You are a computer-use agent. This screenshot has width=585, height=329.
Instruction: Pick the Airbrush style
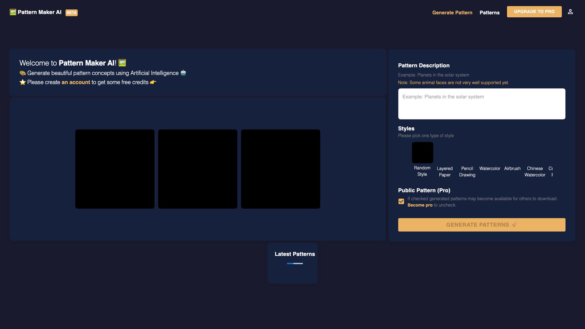click(x=512, y=168)
